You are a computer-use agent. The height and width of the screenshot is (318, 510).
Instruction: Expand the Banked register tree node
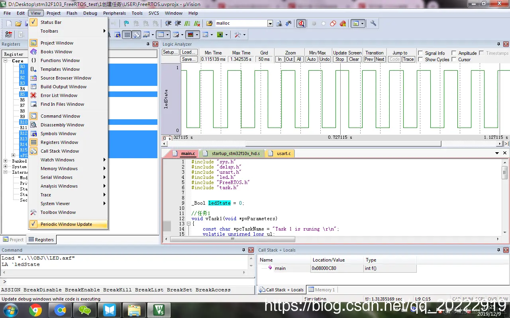tap(6, 161)
